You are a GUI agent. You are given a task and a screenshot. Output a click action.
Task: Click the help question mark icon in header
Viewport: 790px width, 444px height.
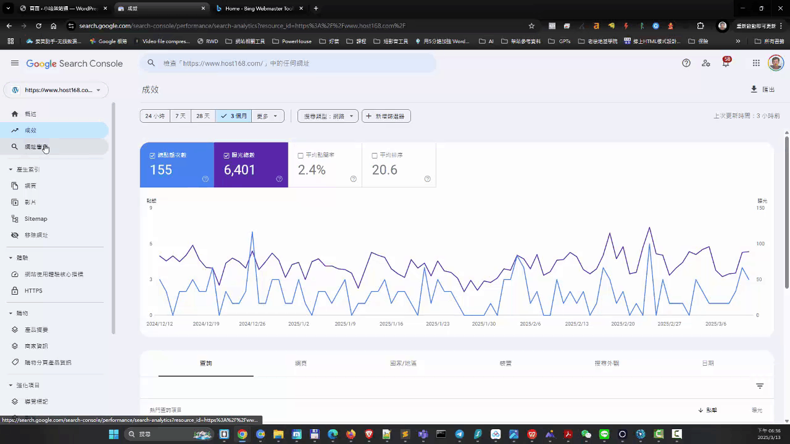click(x=686, y=63)
